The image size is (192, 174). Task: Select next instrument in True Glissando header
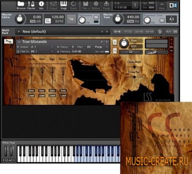point(107,42)
